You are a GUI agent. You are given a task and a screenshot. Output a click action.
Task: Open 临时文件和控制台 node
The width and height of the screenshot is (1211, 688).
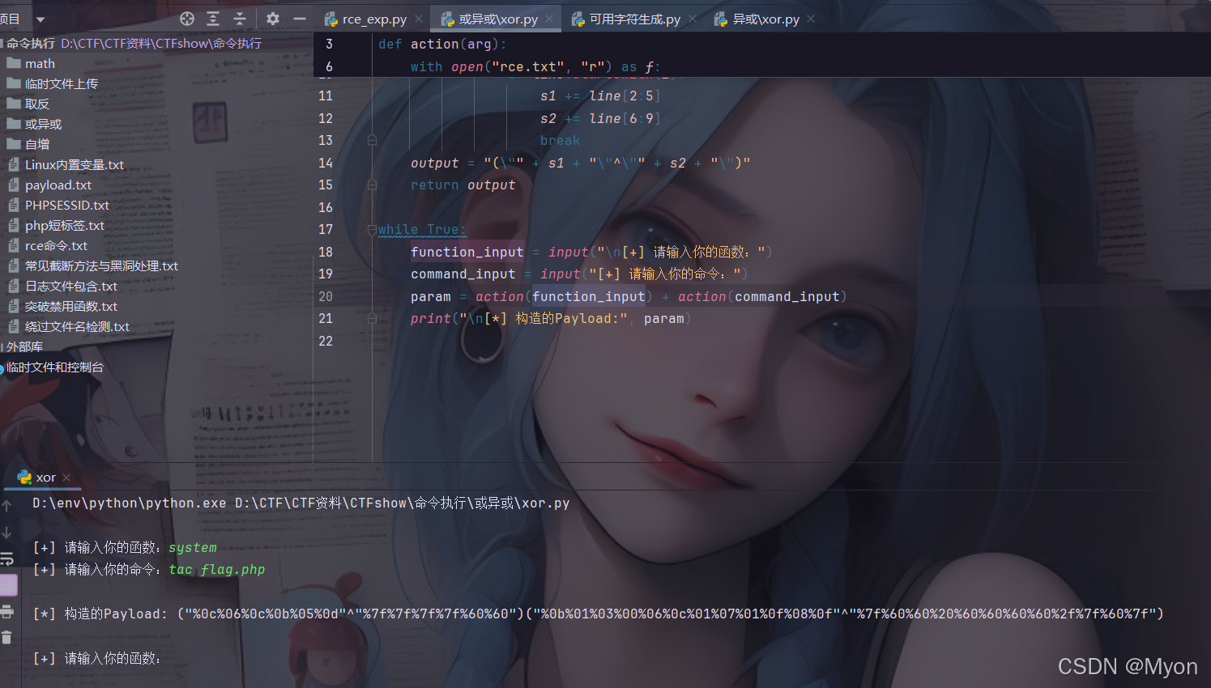point(55,367)
